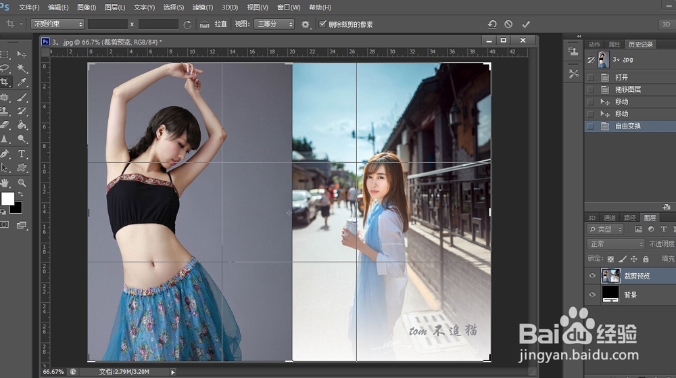Select the Clone Stamp tool

[x=4, y=111]
